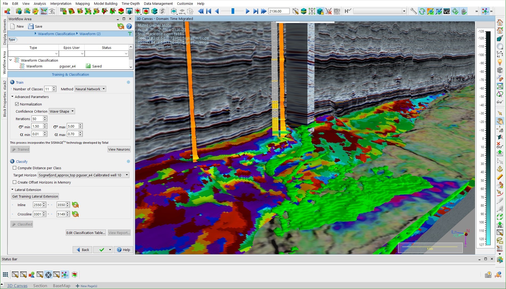Enable Compute Distance per Class
Image resolution: width=506 pixels, height=289 pixels.
coord(15,168)
